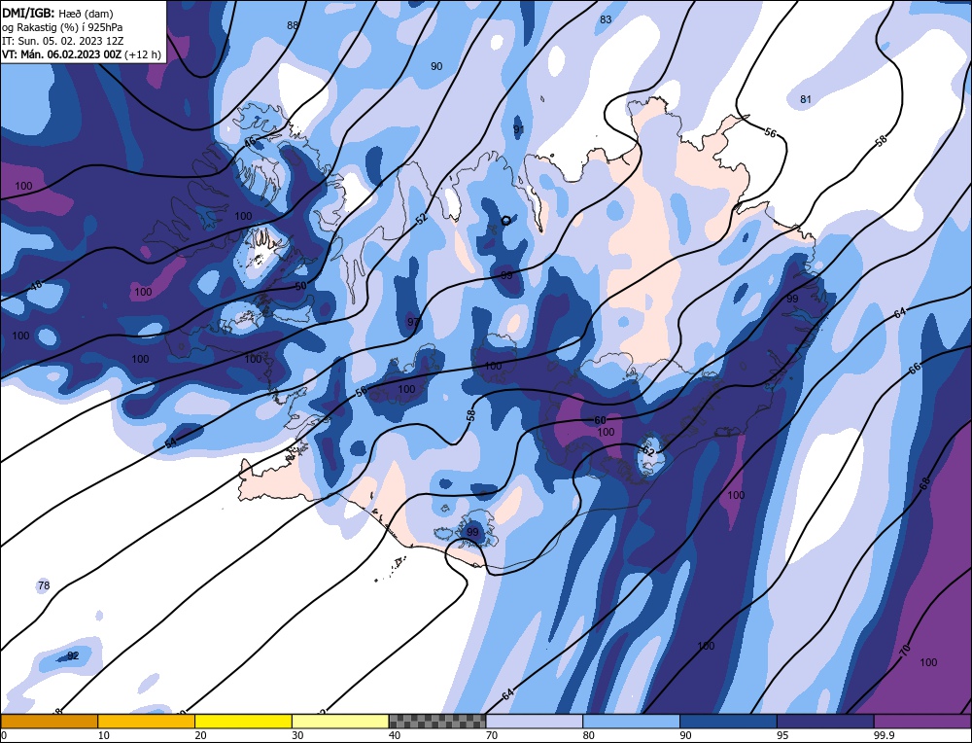Click the small circle marker in northern Iceland
This screenshot has height=743, width=972.
pos(505,220)
